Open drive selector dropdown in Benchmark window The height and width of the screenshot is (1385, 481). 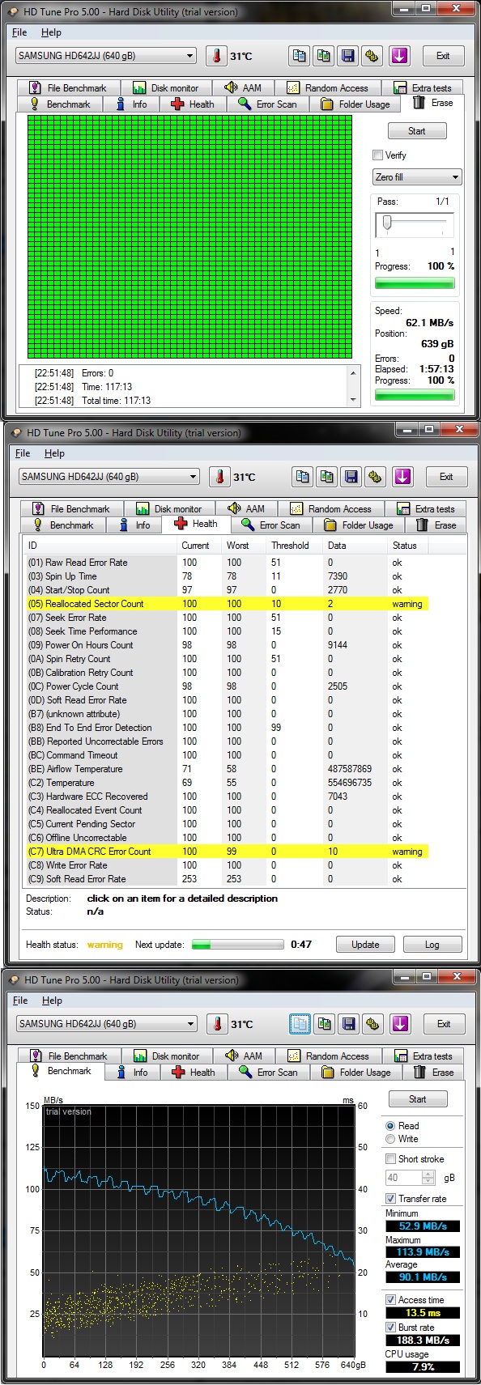(107, 1024)
